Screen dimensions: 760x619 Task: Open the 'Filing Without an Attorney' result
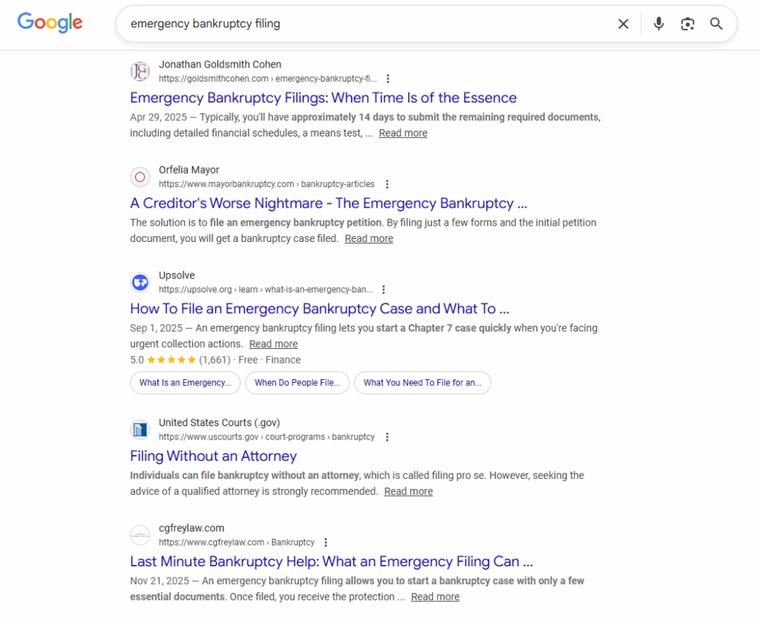213,456
